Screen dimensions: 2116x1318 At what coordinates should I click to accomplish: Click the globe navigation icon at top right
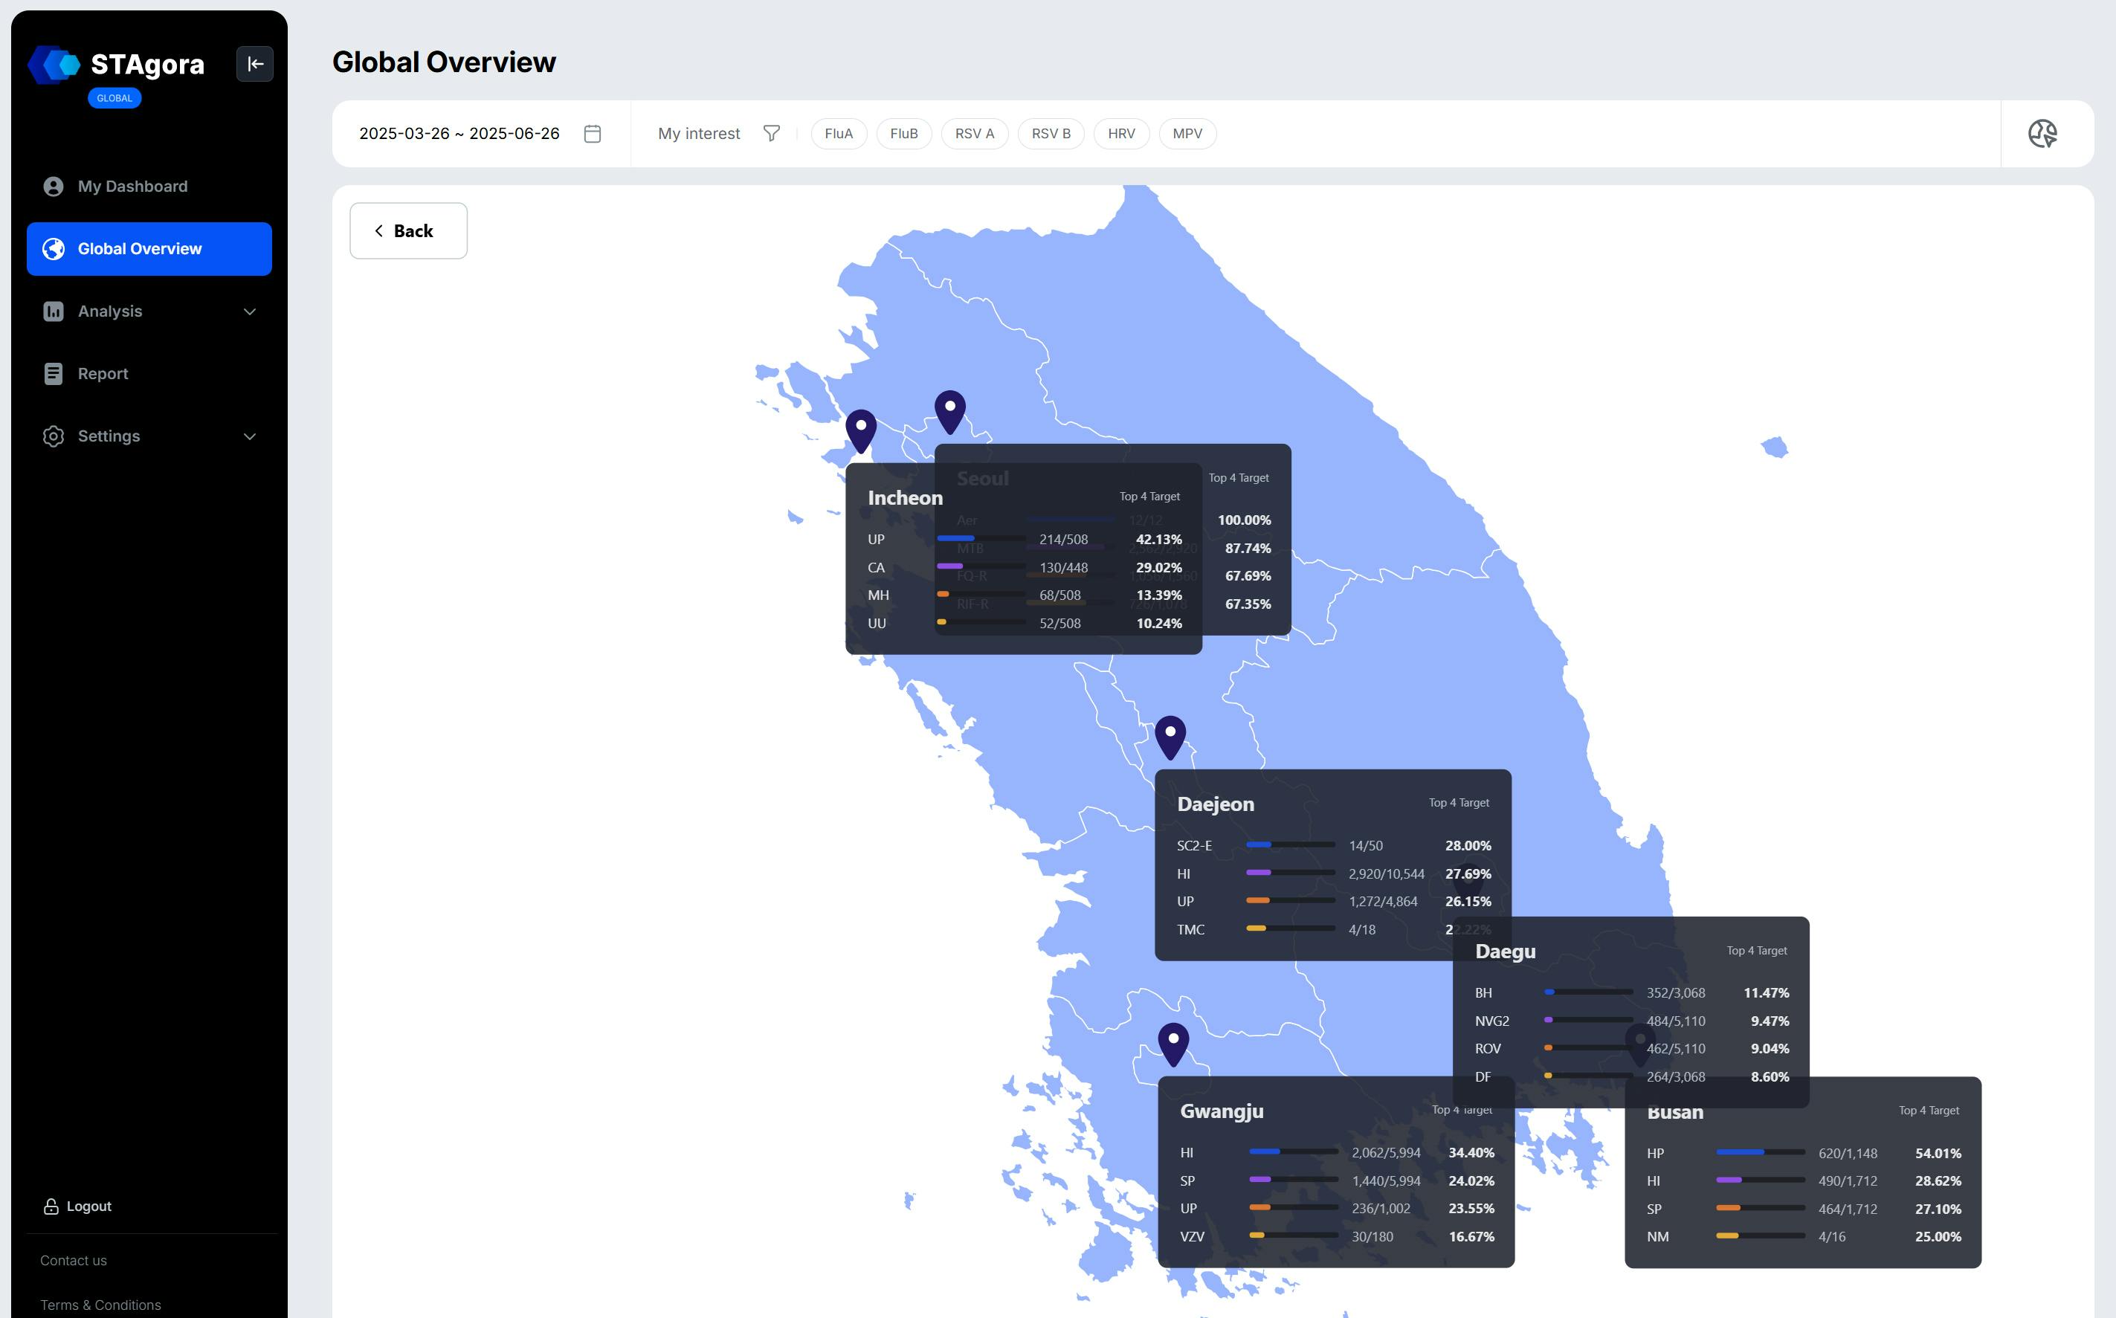[2044, 133]
